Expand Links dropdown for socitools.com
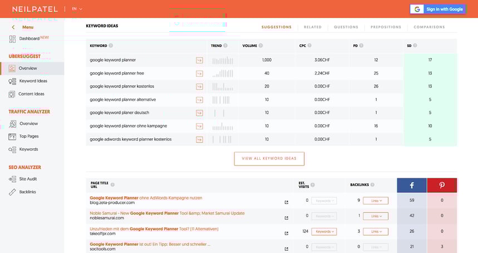The width and height of the screenshot is (478, 253). tap(376, 247)
